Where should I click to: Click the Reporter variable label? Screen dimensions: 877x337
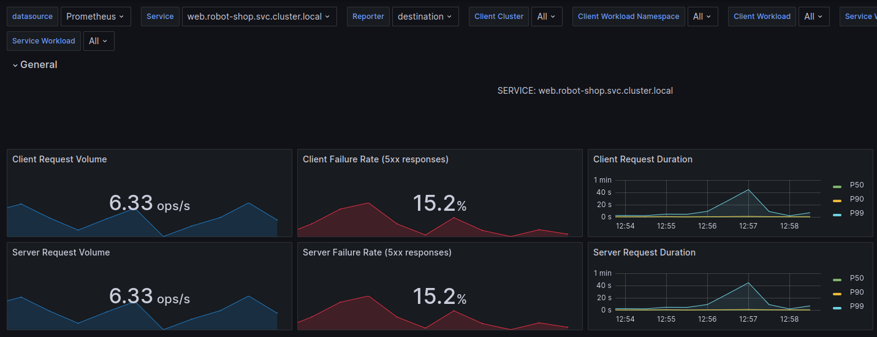tap(368, 17)
